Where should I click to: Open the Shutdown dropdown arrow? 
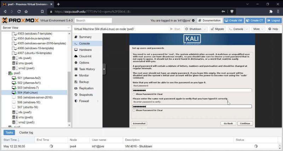pyautogui.click(x=205, y=29)
